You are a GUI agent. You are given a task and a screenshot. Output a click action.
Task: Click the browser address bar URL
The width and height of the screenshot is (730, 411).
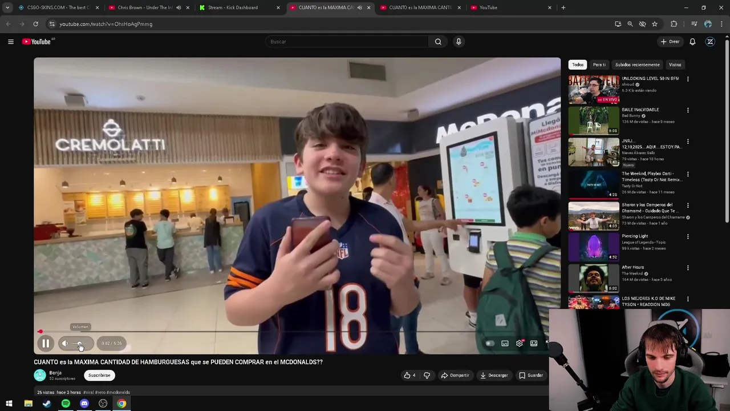[106, 24]
